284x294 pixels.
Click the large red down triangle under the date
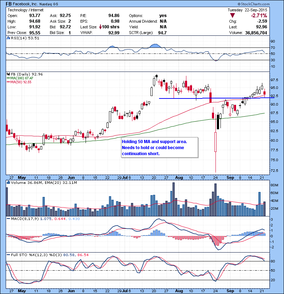click(x=232, y=16)
